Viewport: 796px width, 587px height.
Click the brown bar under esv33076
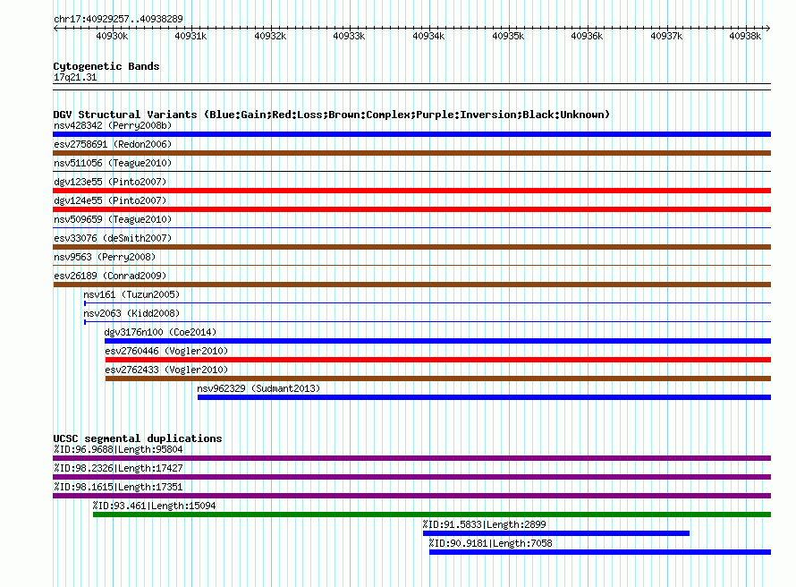(x=411, y=247)
